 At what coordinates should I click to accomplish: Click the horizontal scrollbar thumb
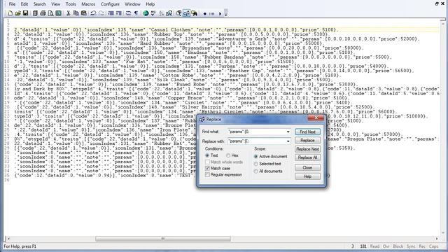(x=163, y=239)
